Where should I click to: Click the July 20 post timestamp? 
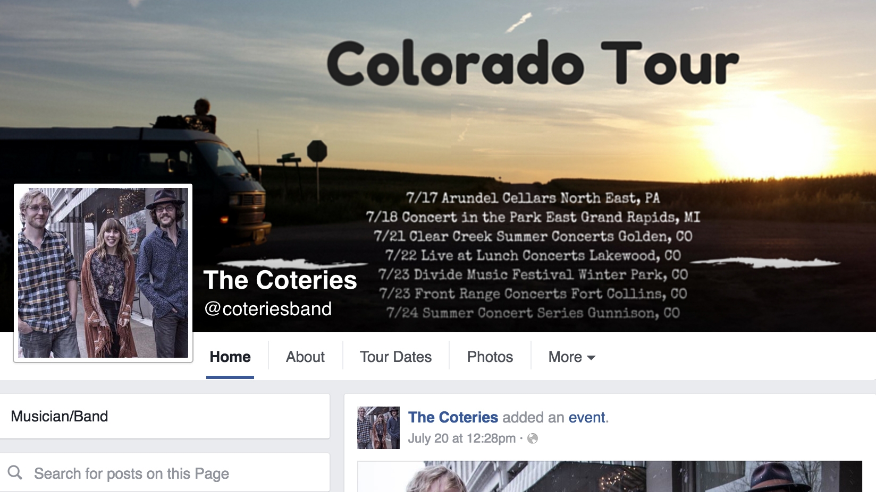coord(462,438)
